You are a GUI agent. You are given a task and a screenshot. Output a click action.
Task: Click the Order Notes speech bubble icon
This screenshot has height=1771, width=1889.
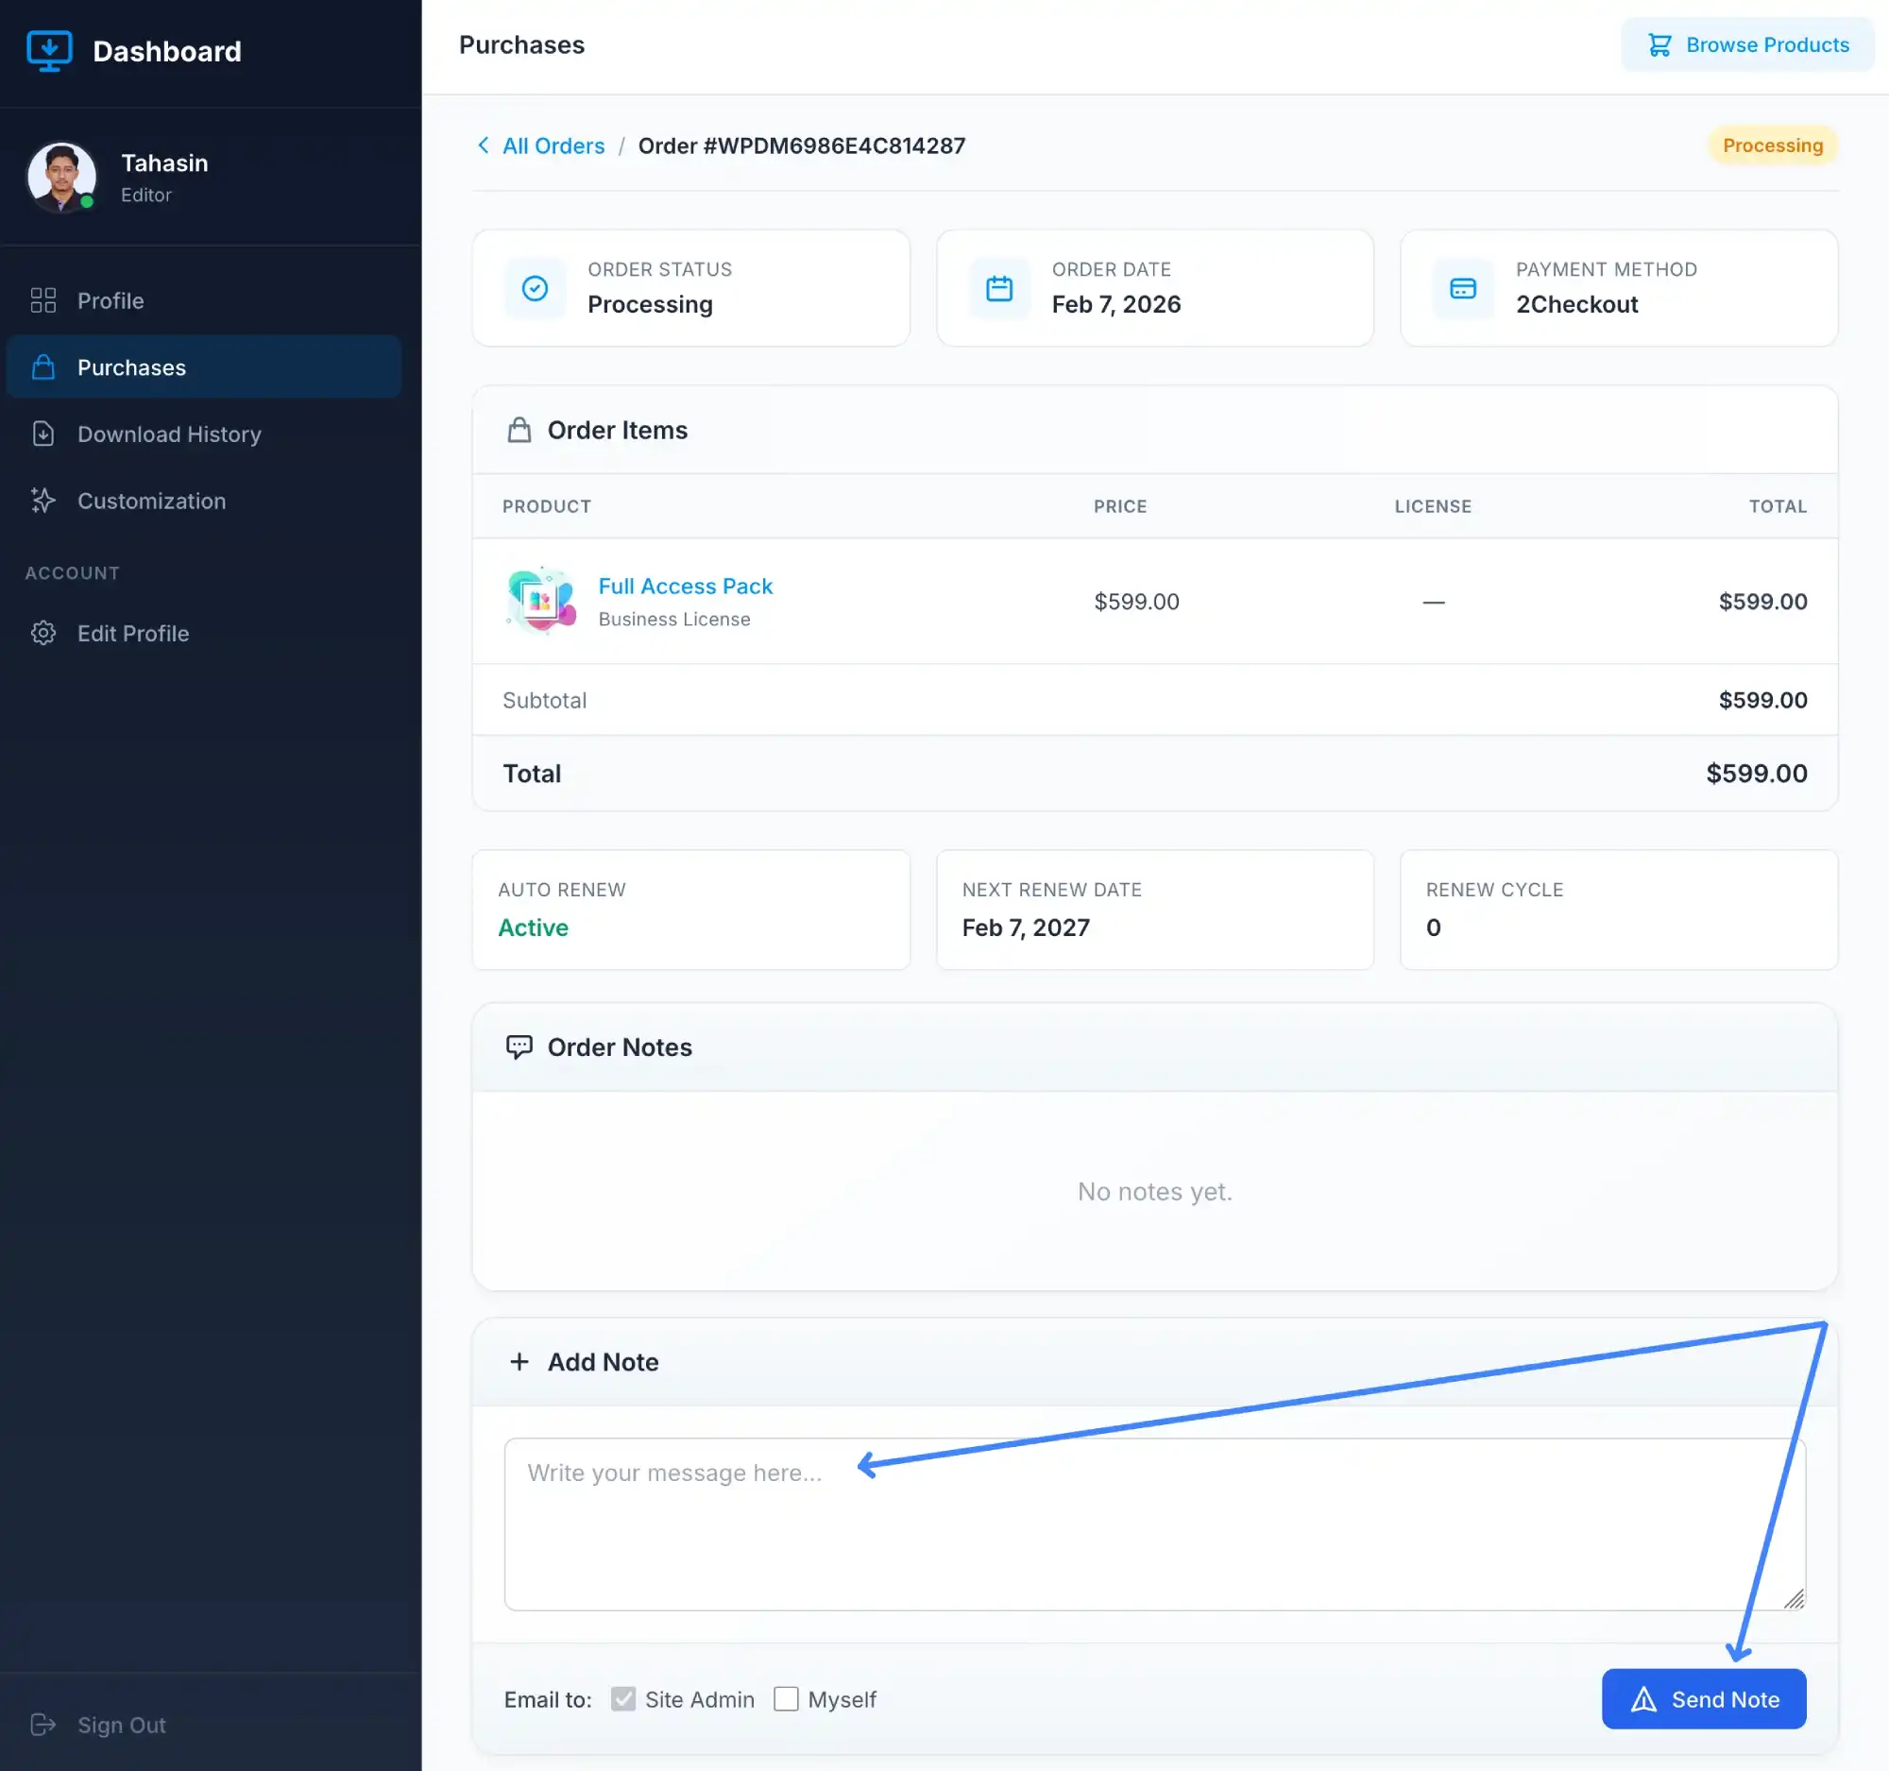[519, 1047]
